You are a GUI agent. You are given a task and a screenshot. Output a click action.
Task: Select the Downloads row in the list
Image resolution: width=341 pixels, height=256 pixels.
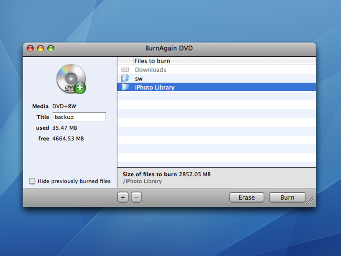pos(217,70)
